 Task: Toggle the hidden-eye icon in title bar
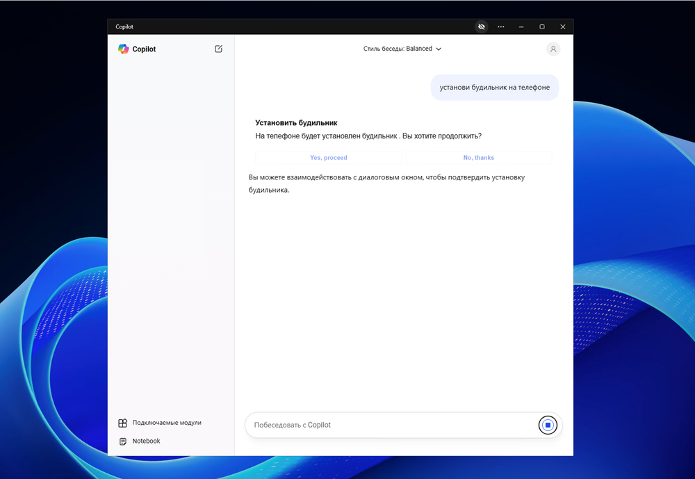(x=482, y=26)
